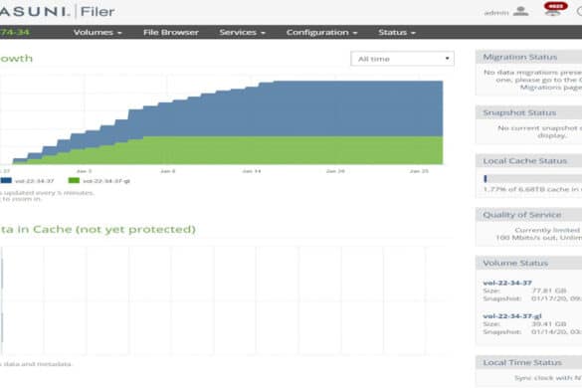Click the Quality of Service header

pyautogui.click(x=528, y=215)
